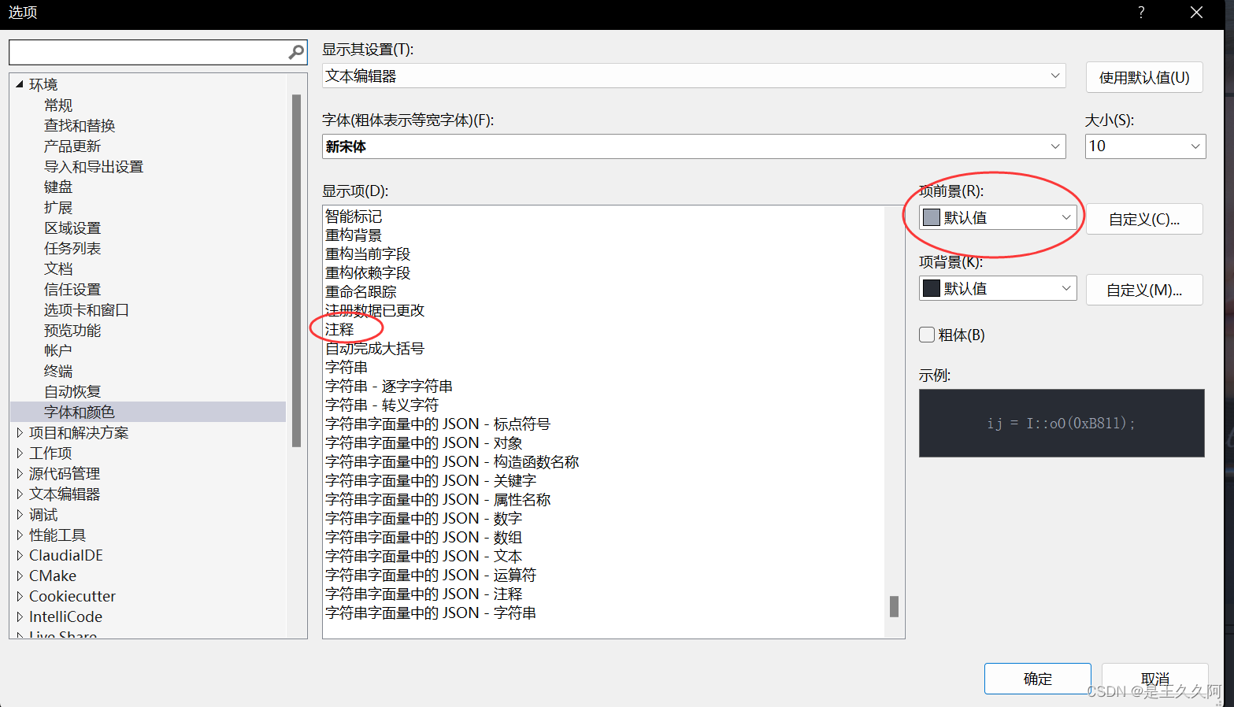Click 自定义(M)... background button
The image size is (1234, 707).
tap(1144, 290)
